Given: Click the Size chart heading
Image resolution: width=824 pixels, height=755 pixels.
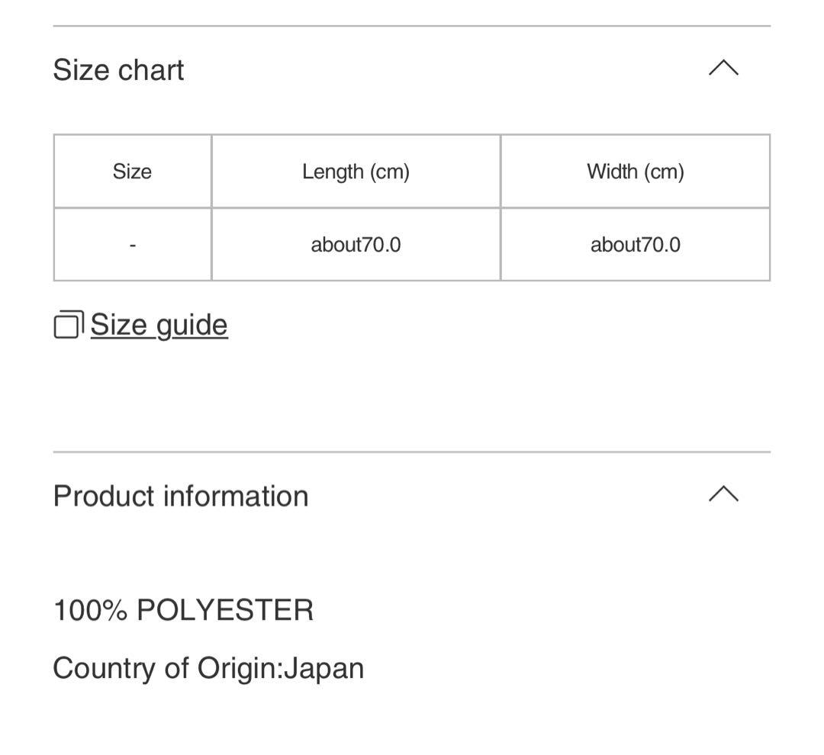Looking at the screenshot, I should click(118, 70).
